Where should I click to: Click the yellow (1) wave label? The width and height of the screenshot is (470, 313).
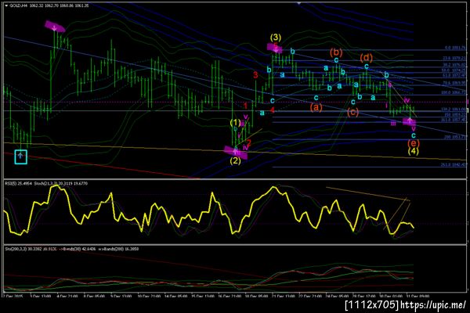pos(235,122)
